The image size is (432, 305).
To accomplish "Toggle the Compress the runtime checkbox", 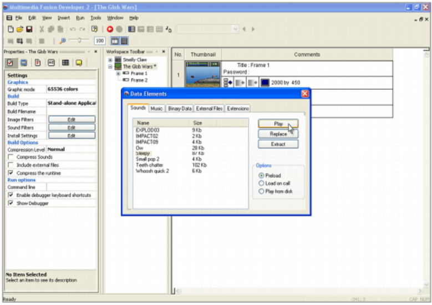I will pyautogui.click(x=11, y=173).
